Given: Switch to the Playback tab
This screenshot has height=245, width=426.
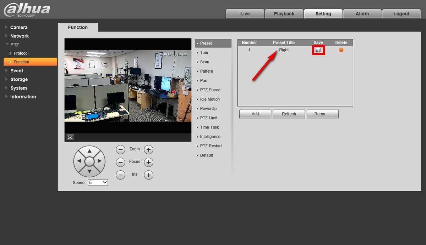Looking at the screenshot, I should click(284, 13).
